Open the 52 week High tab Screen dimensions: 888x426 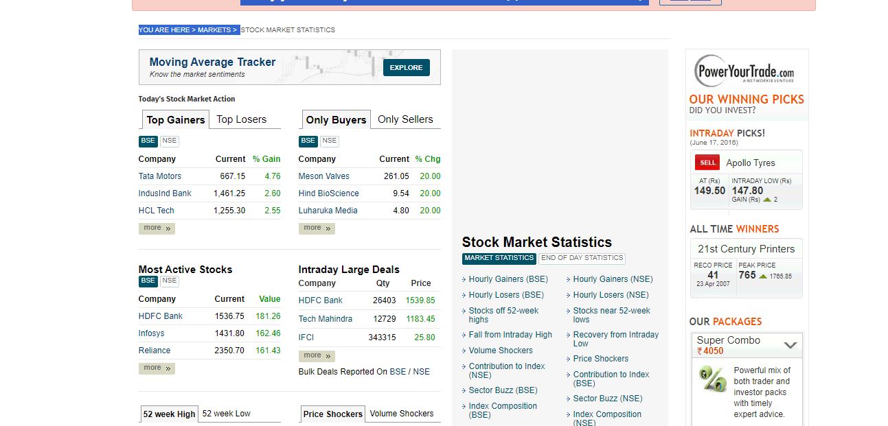[x=169, y=414]
